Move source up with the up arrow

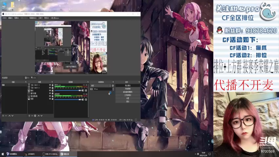coord(39,116)
